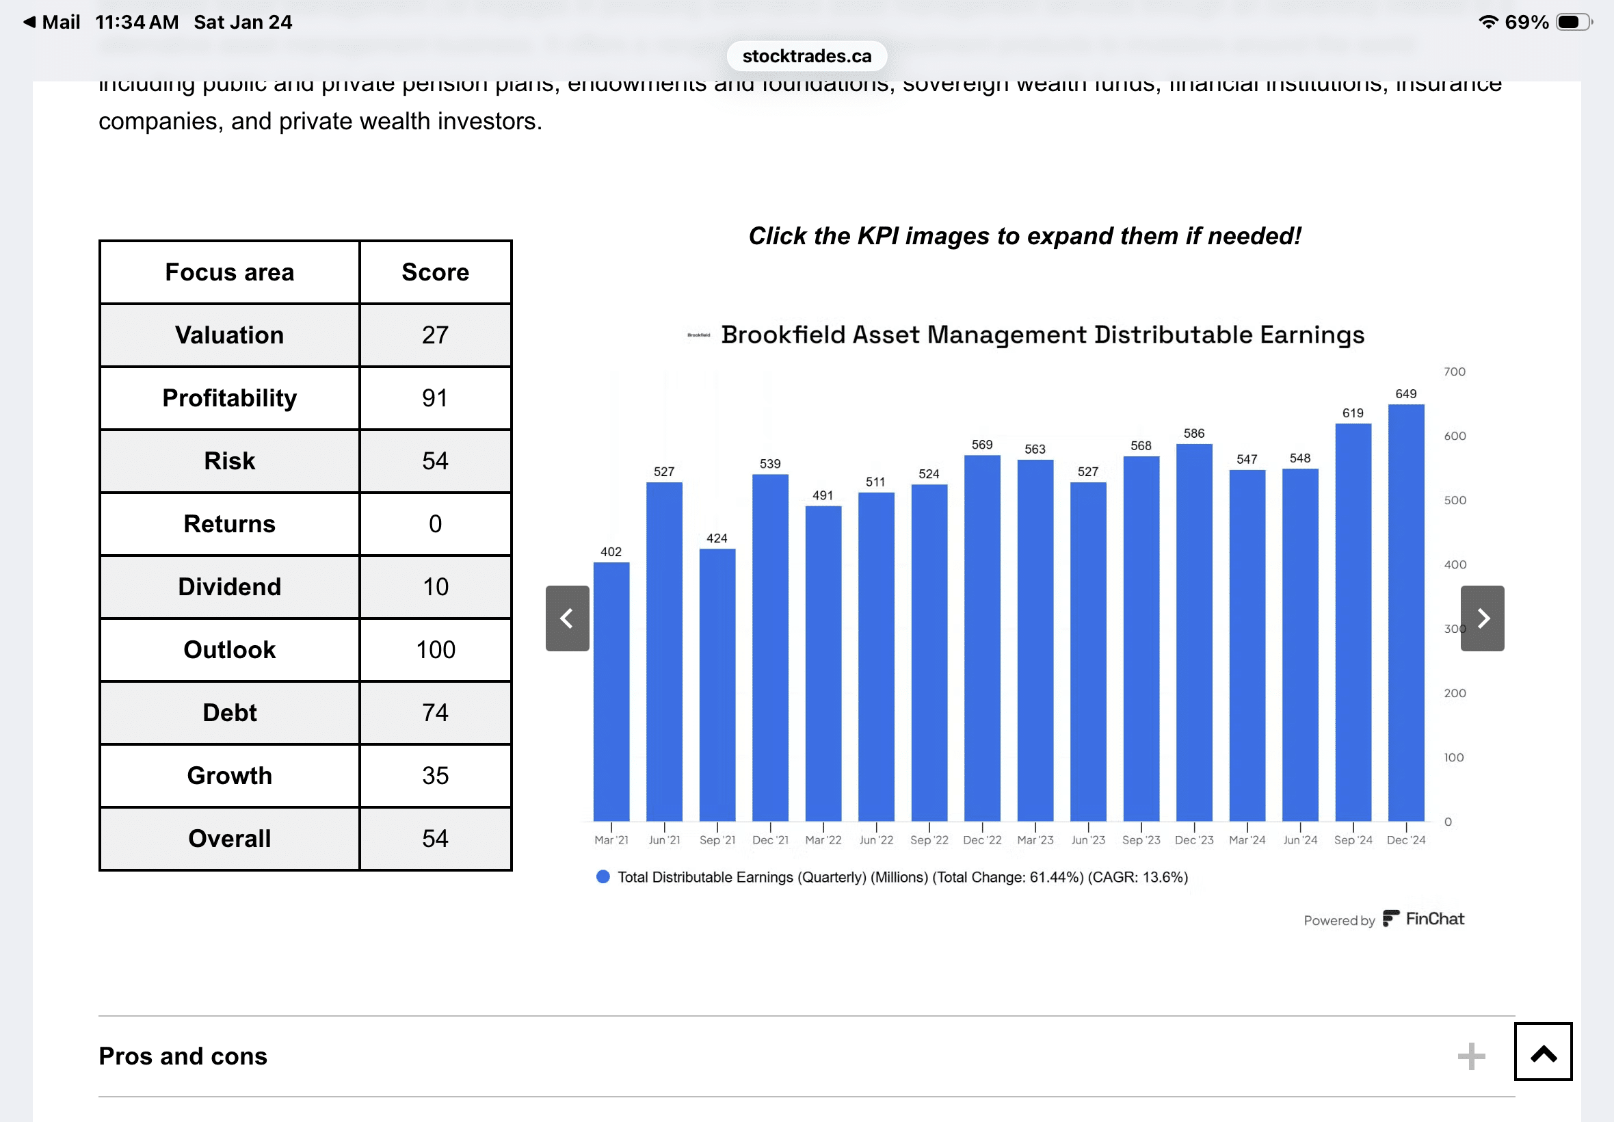
Task: Open the Pros and cons section heading
Action: pyautogui.click(x=183, y=1056)
